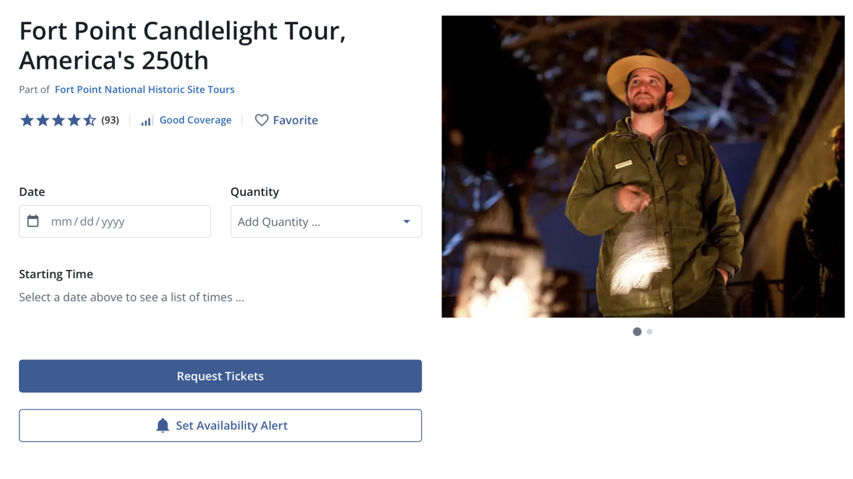This screenshot has width=853, height=479.
Task: Click the Request Tickets button
Action: (x=220, y=375)
